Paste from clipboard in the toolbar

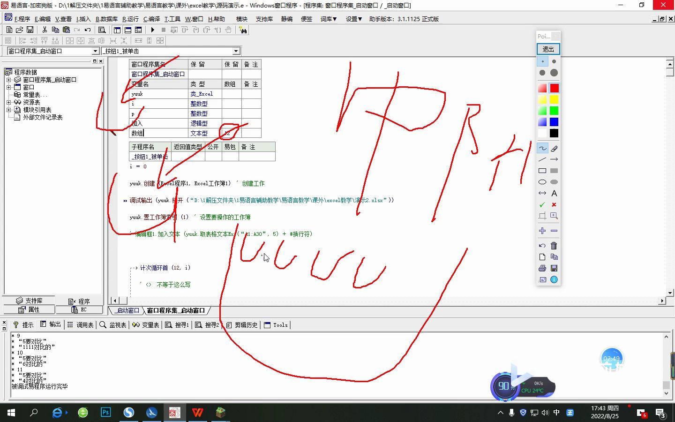click(x=66, y=30)
